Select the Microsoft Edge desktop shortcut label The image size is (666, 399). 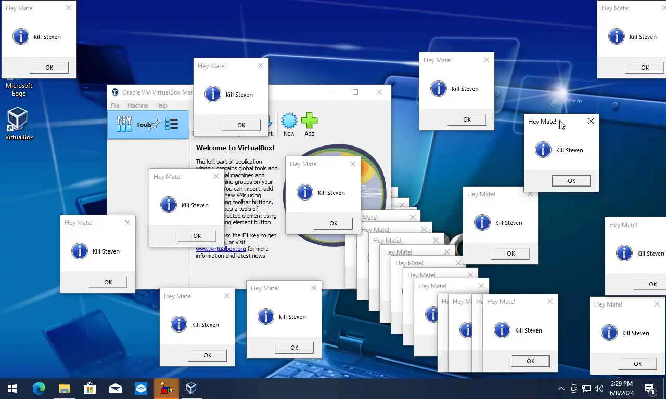coord(19,89)
